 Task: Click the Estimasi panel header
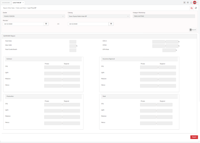[43, 59]
